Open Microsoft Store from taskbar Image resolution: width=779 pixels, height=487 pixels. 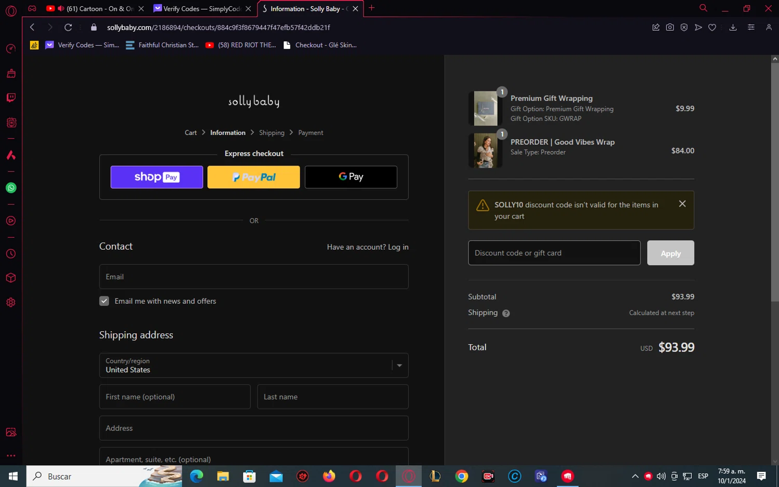pos(249,476)
